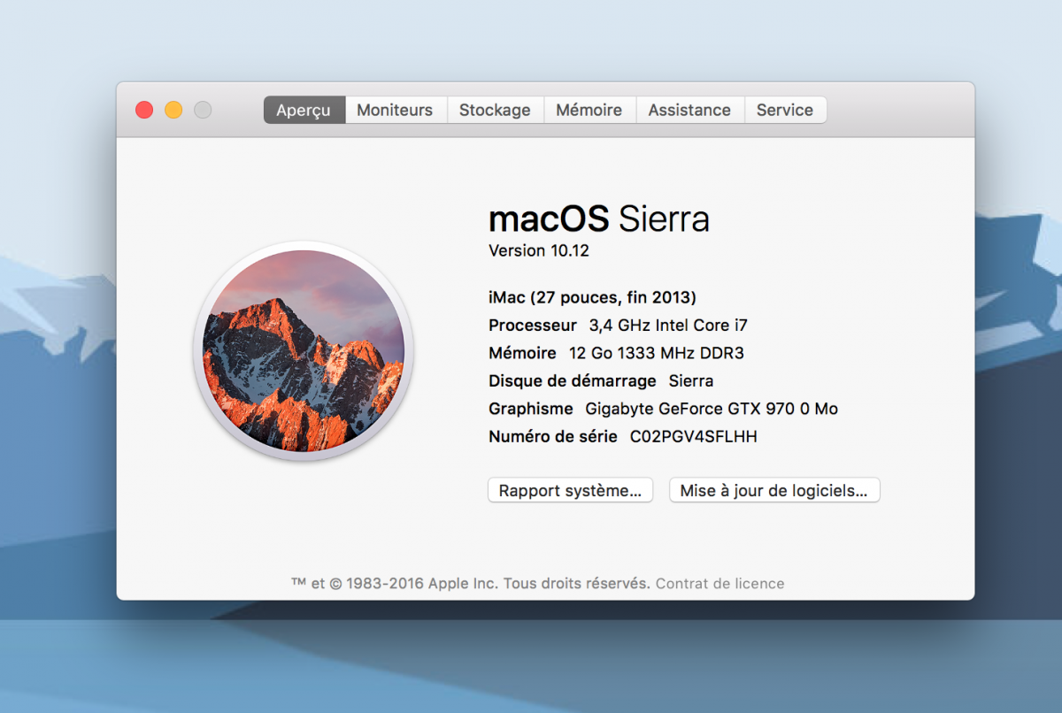1062x713 pixels.
Task: Click the Disque de démarrage Sierra value
Action: [x=691, y=381]
